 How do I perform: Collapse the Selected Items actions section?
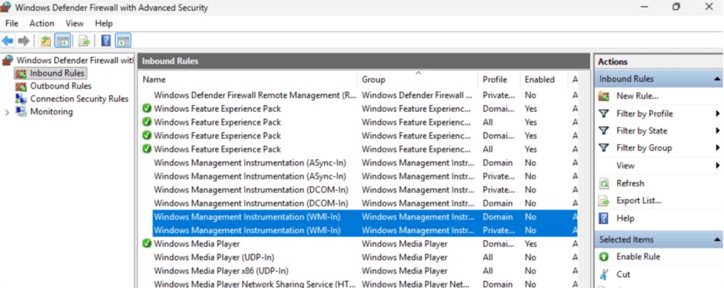coord(718,239)
